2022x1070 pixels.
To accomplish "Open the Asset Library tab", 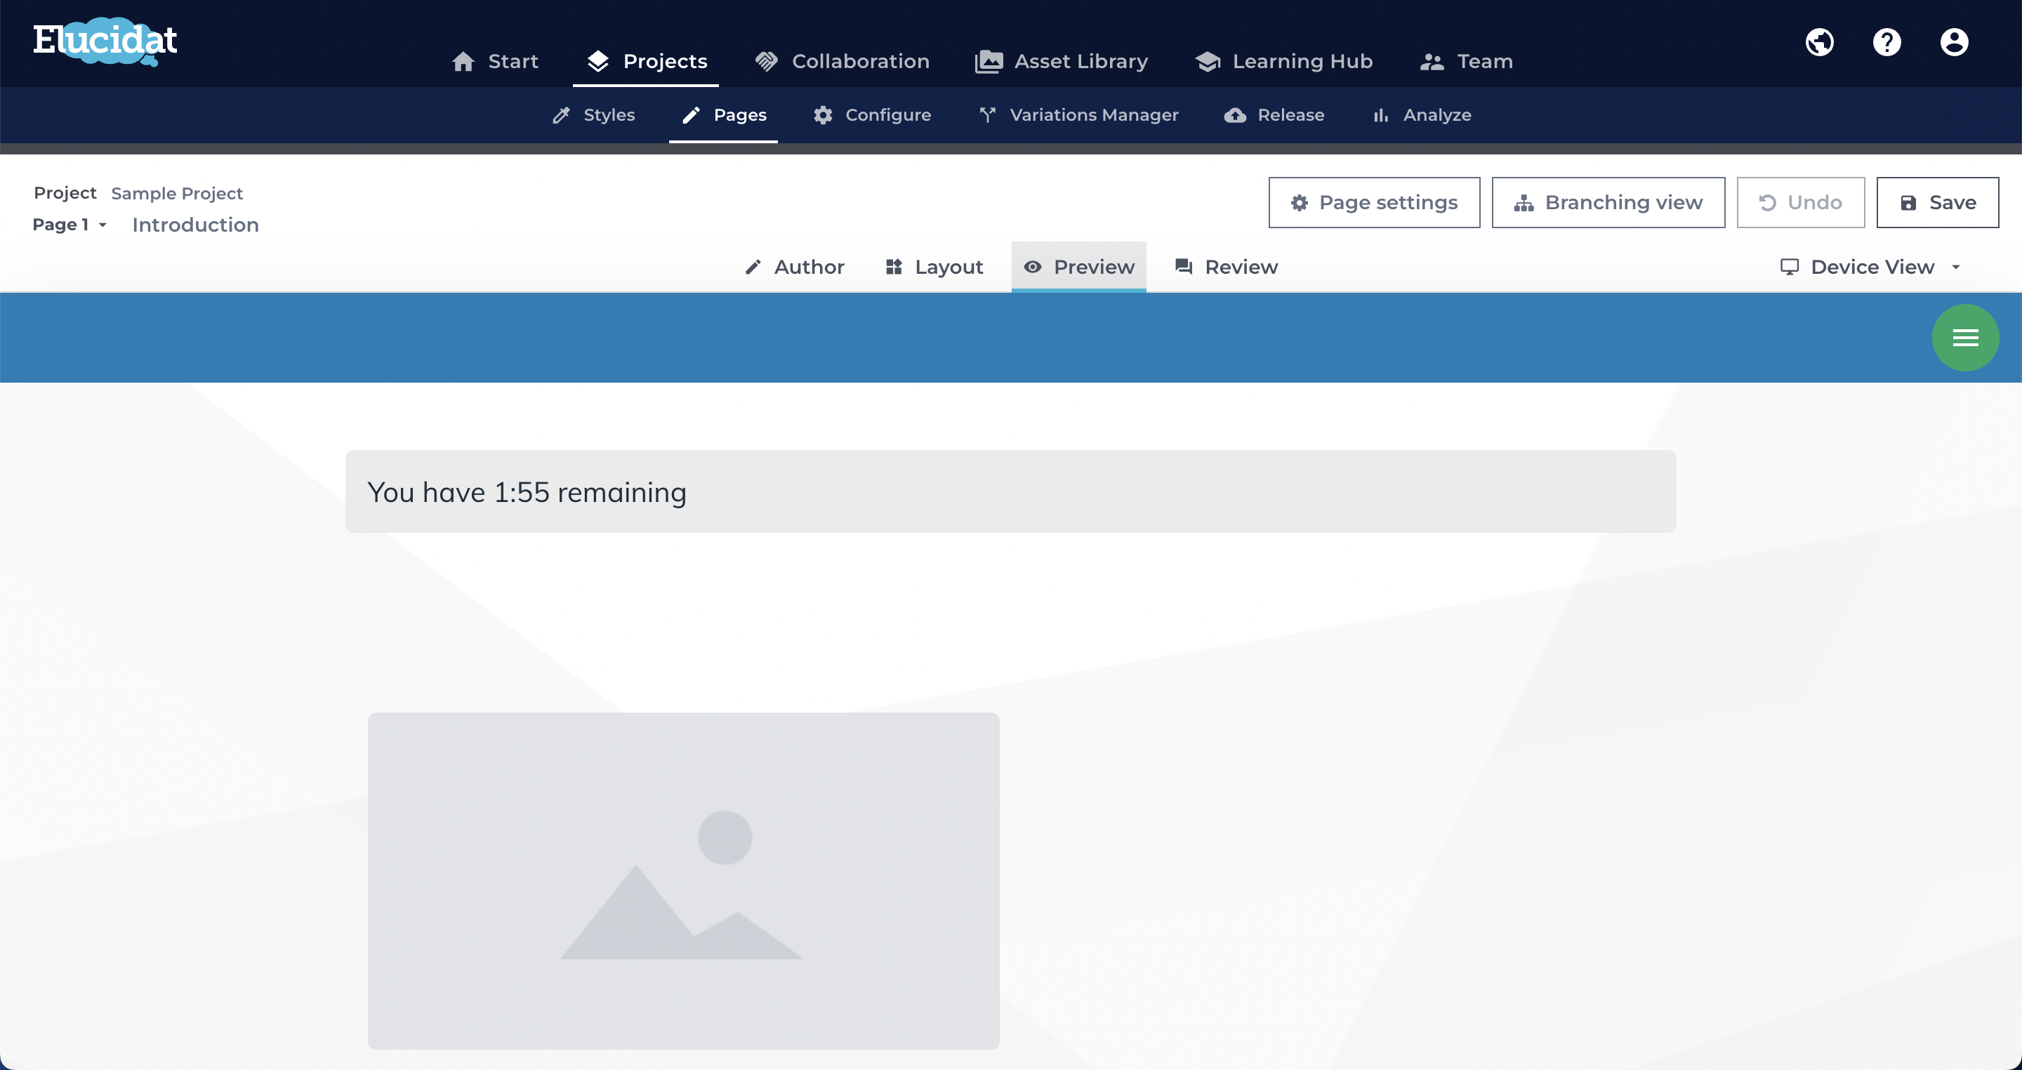I will [1062, 61].
